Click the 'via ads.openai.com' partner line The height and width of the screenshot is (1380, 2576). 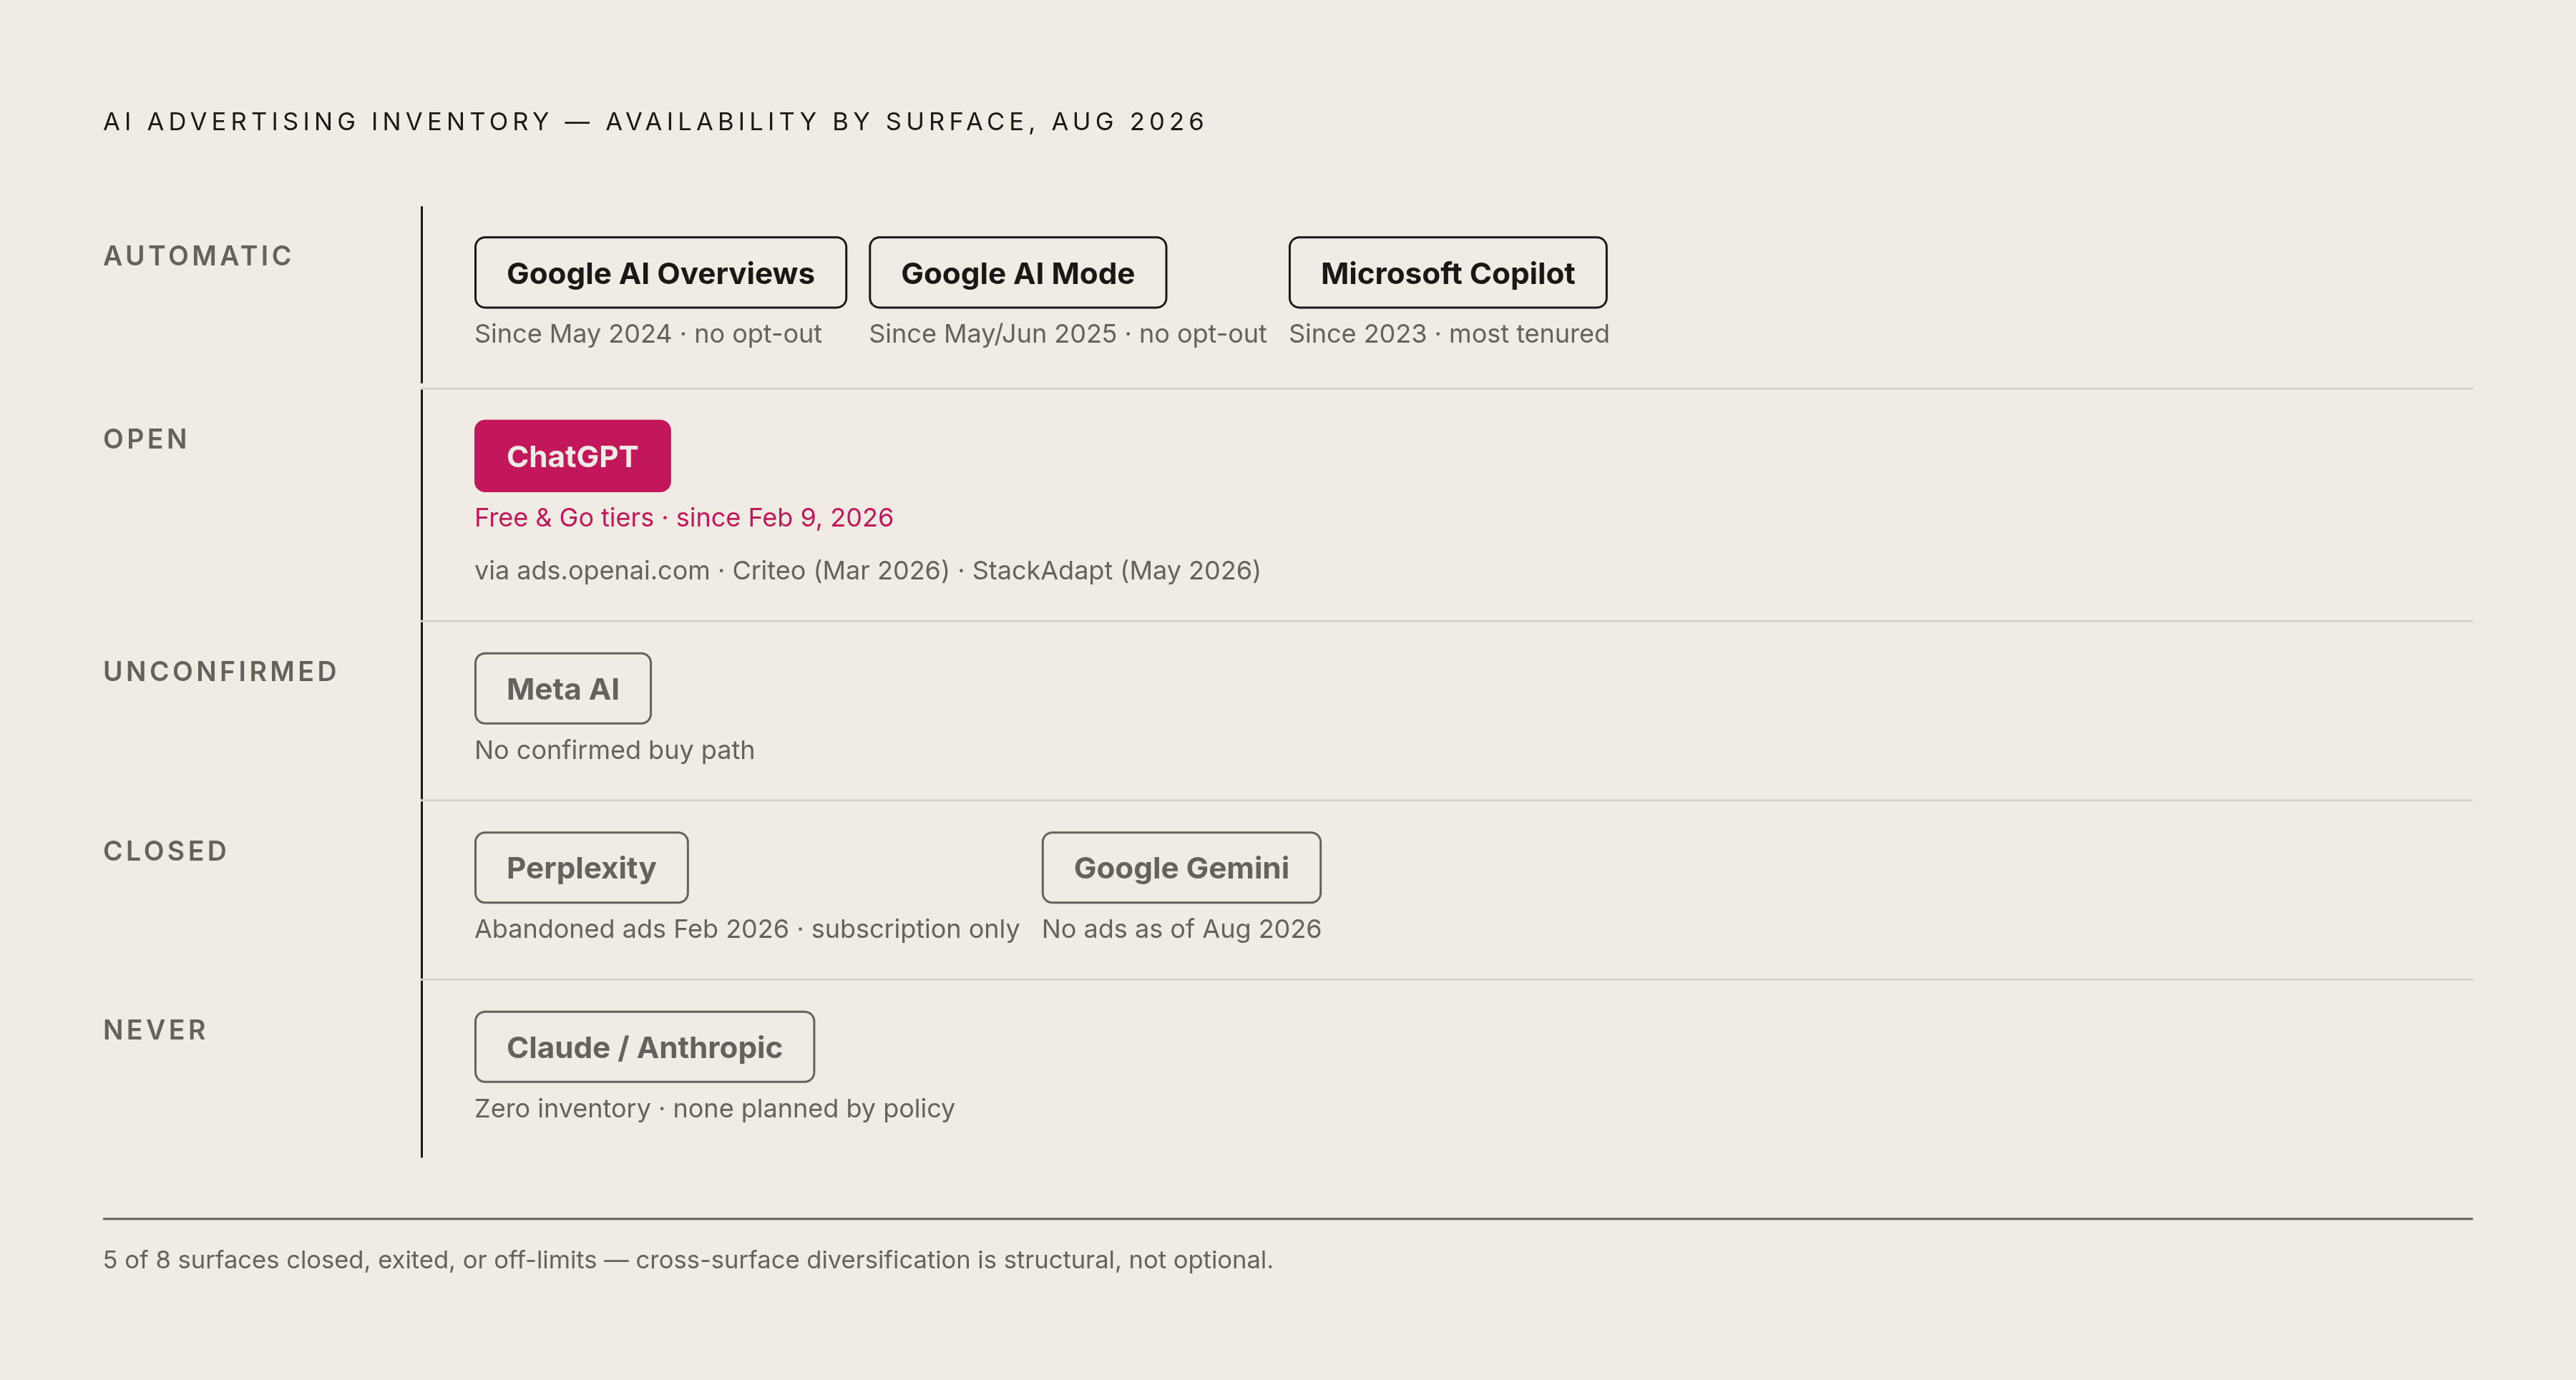tap(867, 571)
